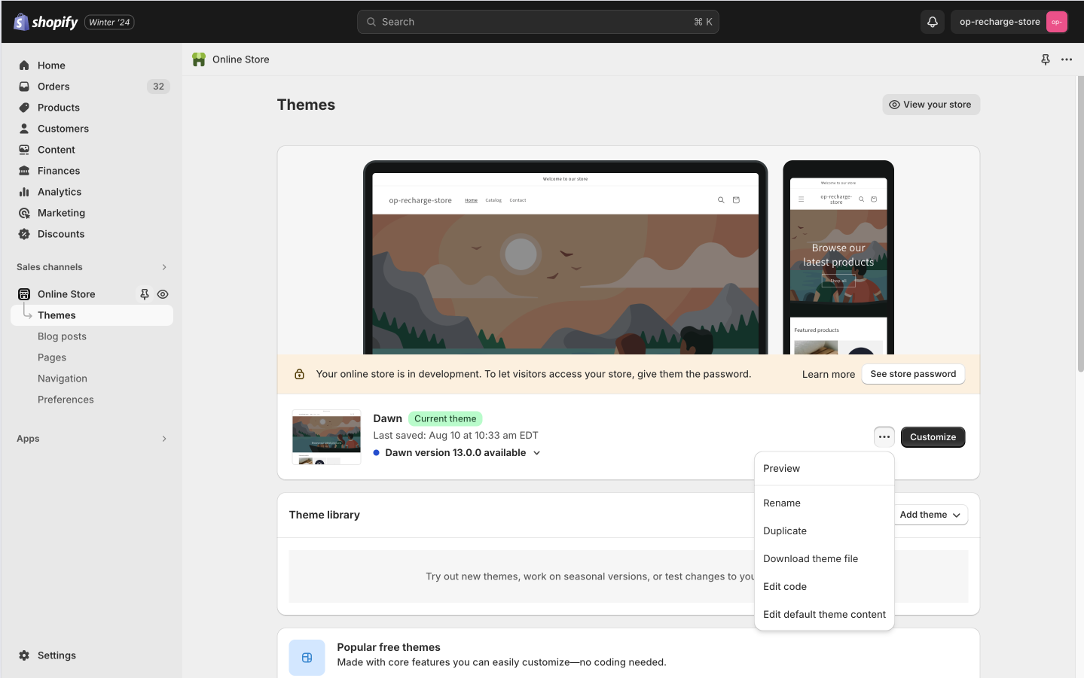This screenshot has width=1084, height=678.
Task: Click the desktop store preview image
Action: click(566, 257)
